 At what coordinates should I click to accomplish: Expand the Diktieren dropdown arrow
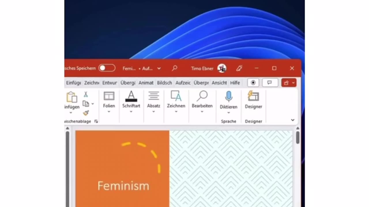(x=229, y=113)
